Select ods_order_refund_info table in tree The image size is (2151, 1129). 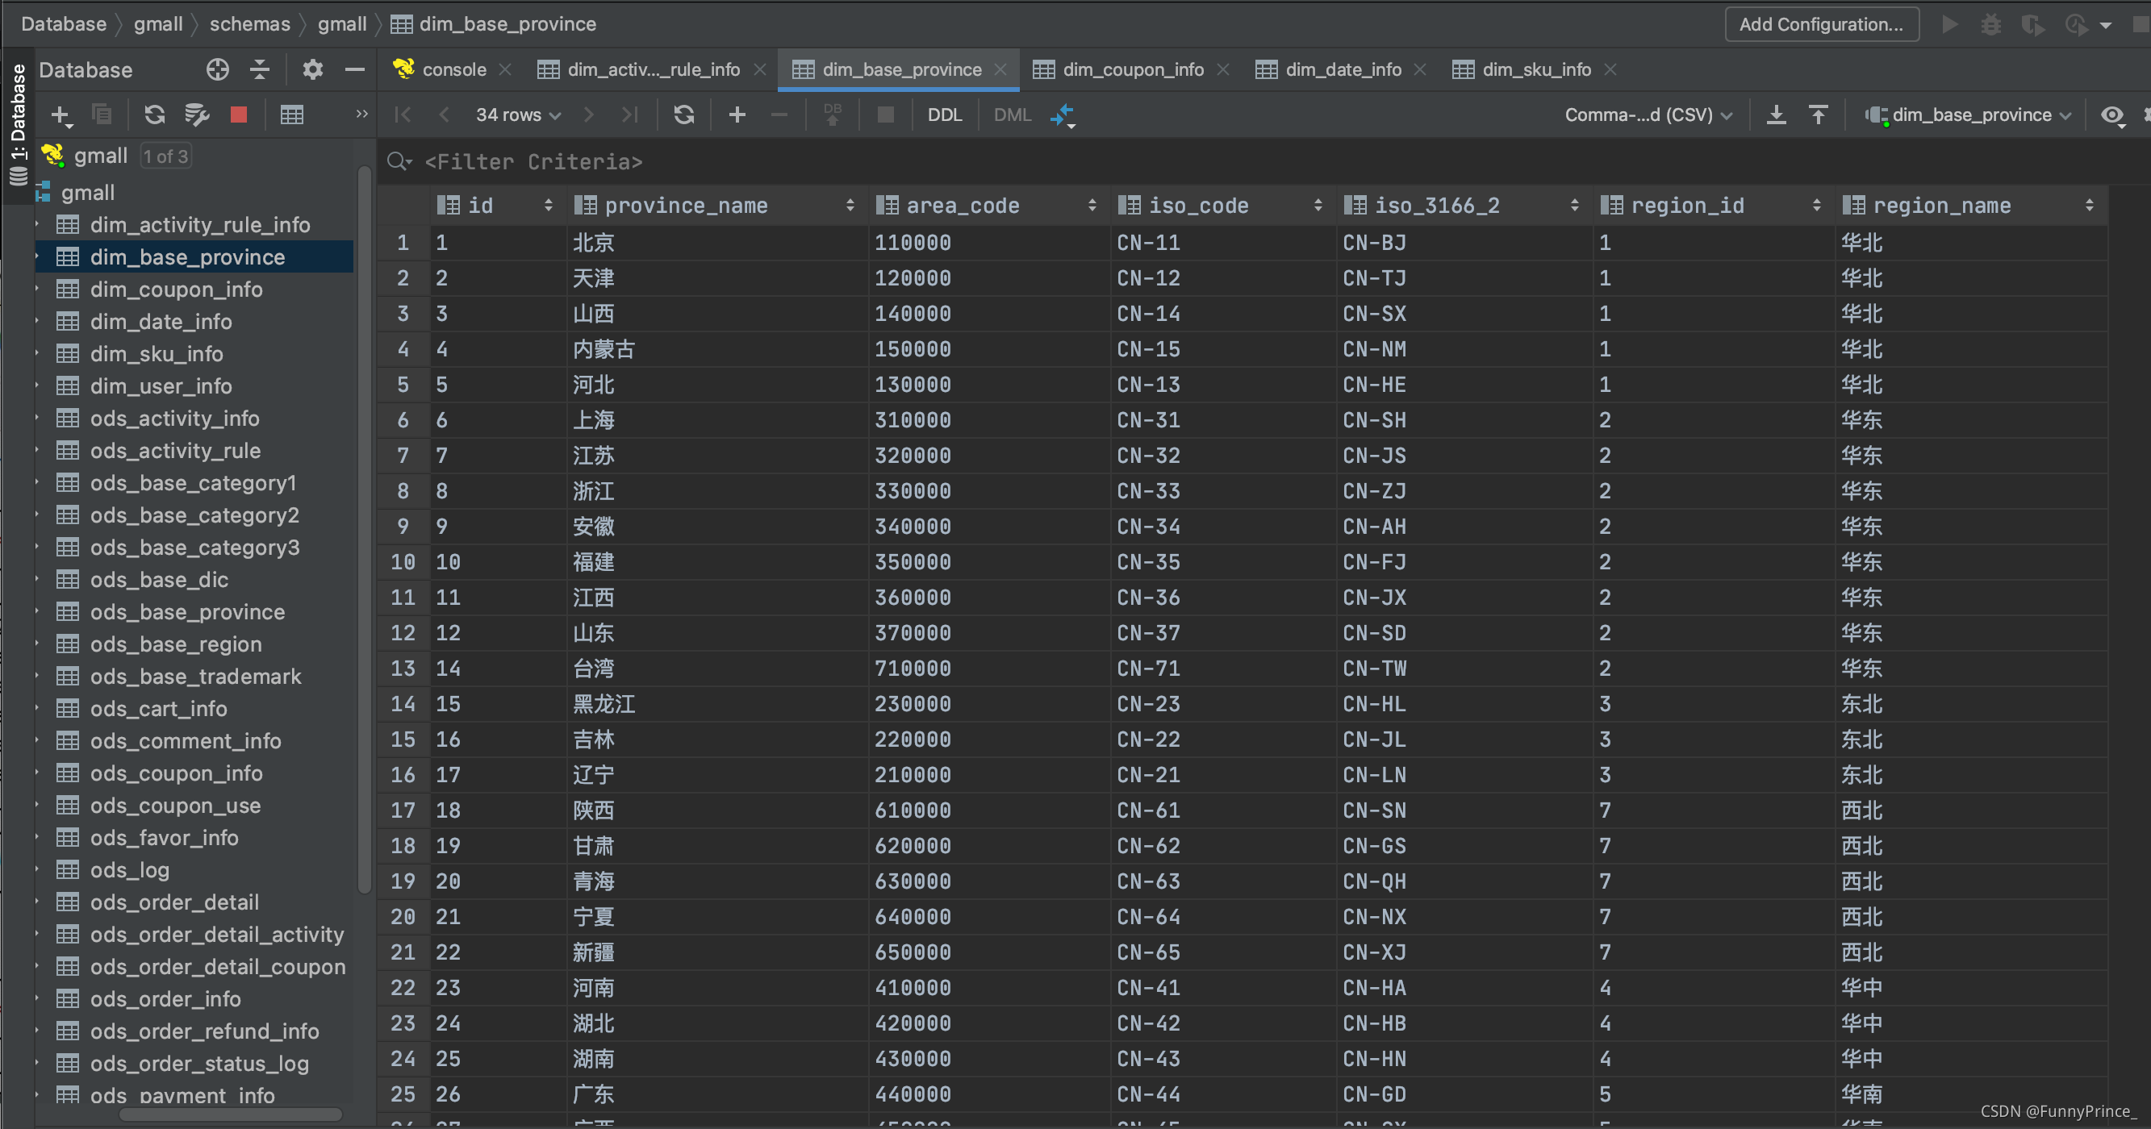[x=205, y=1031]
